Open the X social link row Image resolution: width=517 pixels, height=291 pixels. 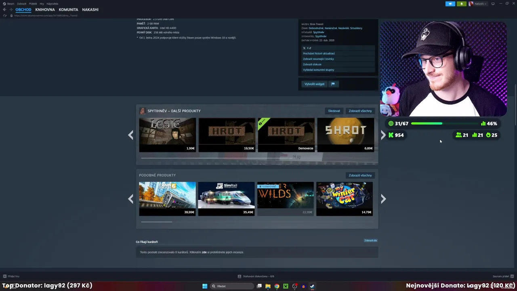click(338, 48)
